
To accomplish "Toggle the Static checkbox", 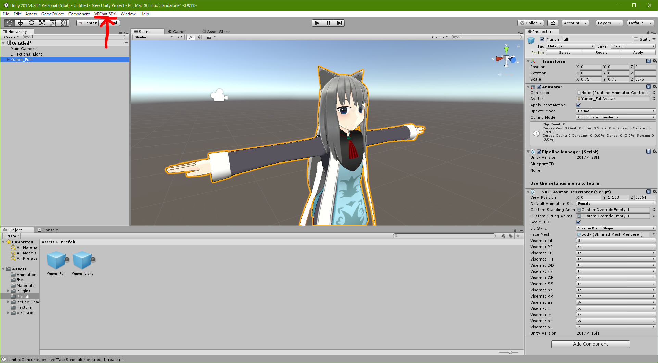I will tap(636, 39).
